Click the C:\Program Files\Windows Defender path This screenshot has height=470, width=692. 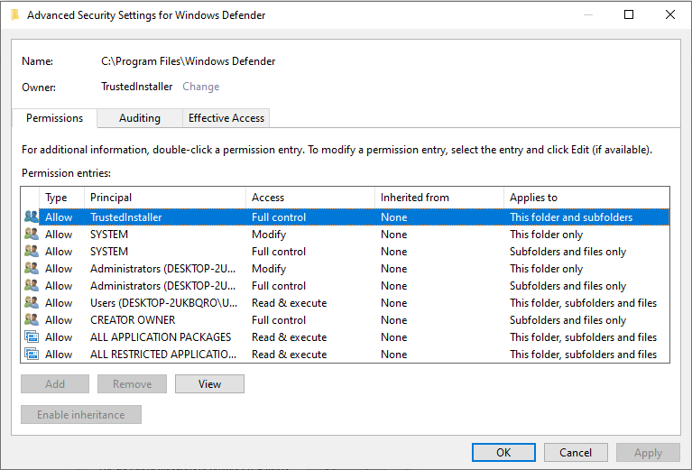[188, 61]
